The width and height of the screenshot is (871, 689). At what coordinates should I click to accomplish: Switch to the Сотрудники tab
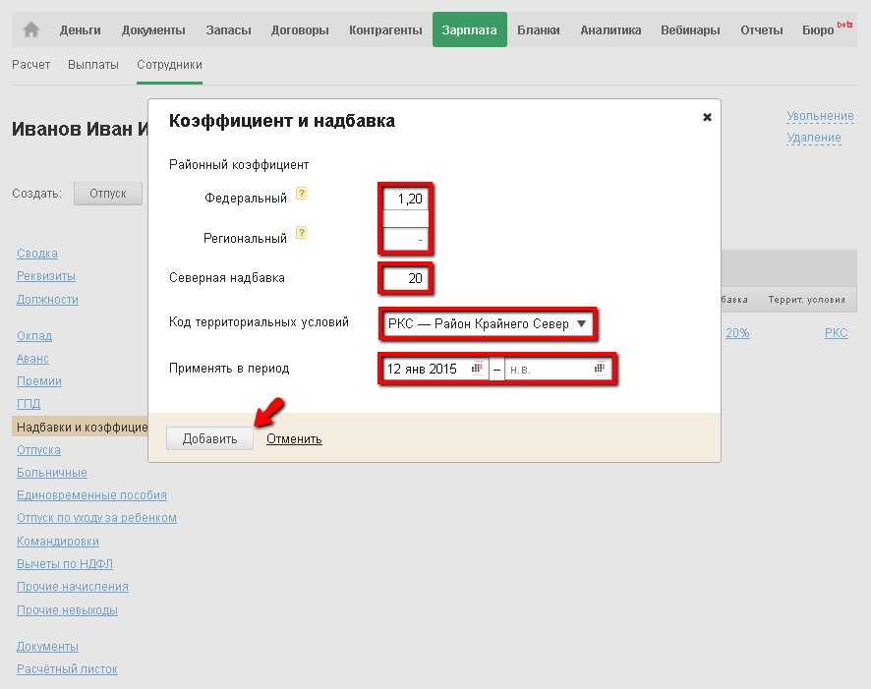[169, 65]
